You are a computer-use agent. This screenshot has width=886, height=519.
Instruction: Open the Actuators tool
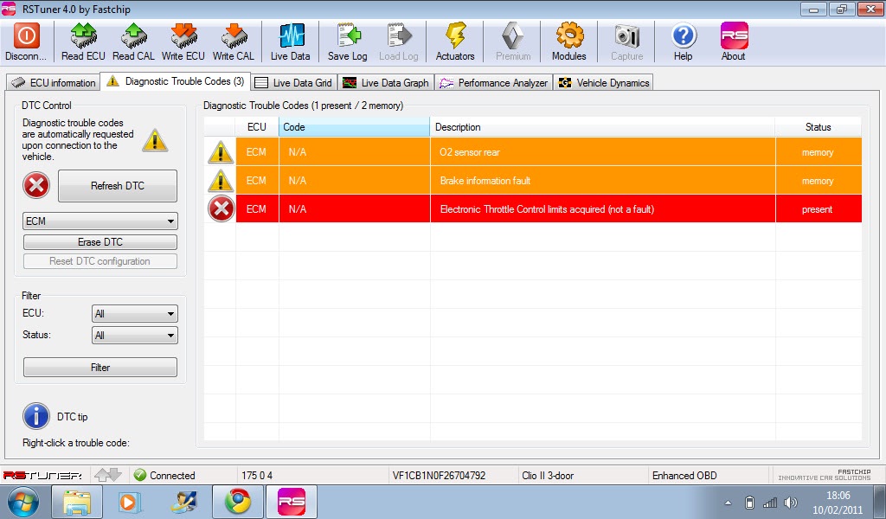(455, 36)
